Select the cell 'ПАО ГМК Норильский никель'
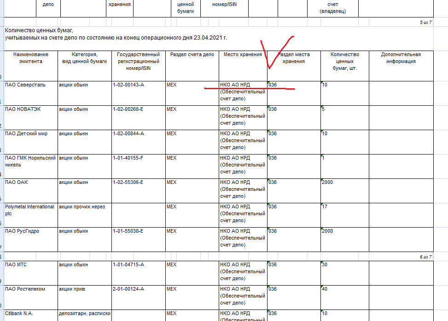Image resolution: width=448 pixels, height=321 pixels. 31,166
